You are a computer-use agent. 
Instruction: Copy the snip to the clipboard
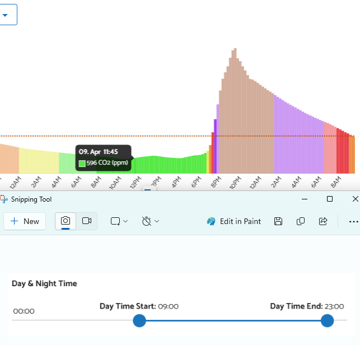click(301, 221)
